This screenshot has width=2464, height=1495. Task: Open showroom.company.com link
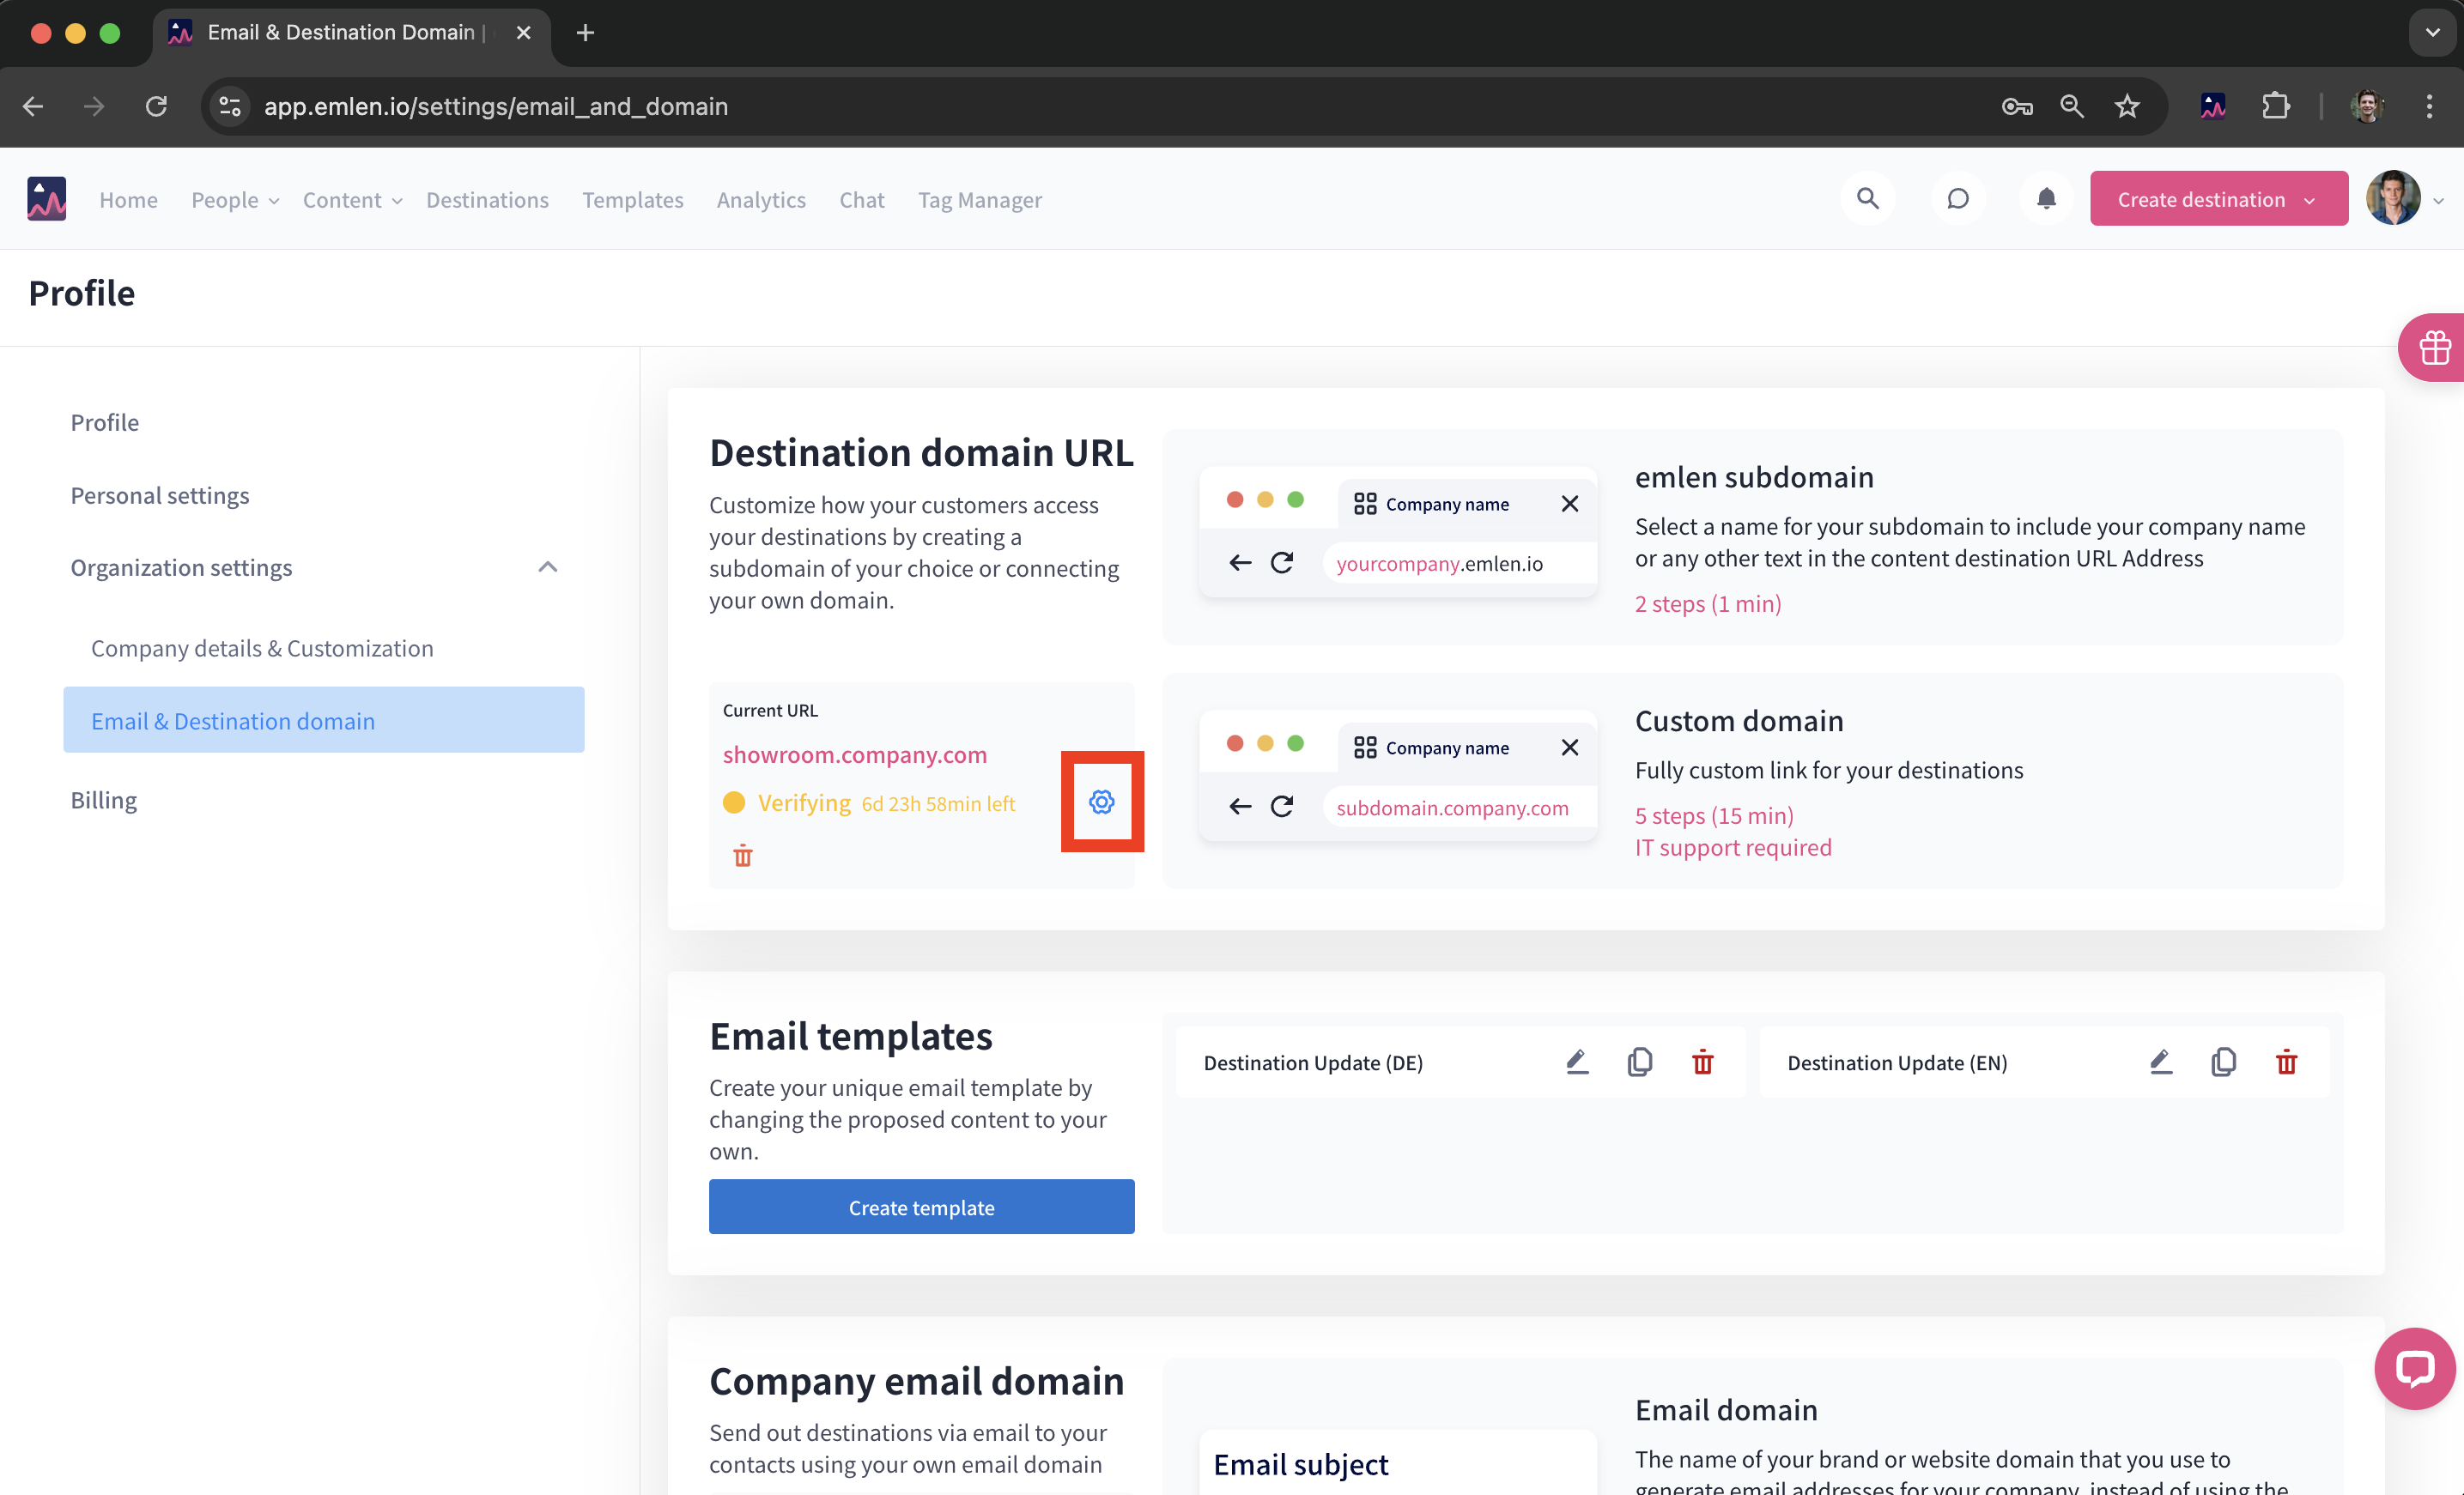pyautogui.click(x=854, y=754)
